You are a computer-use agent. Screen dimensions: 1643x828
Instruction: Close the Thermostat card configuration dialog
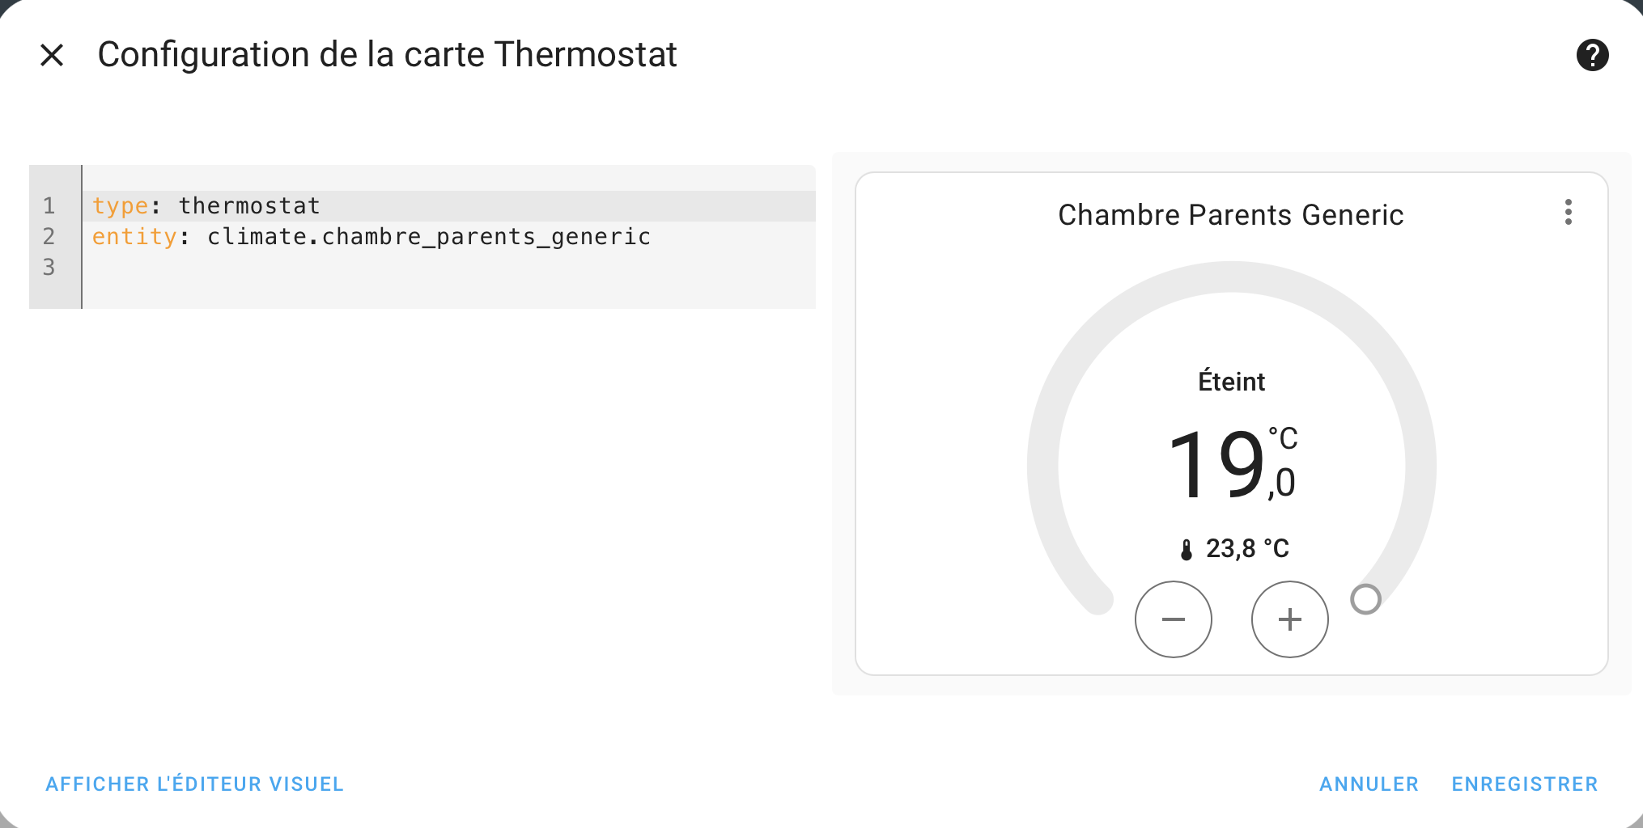coord(52,55)
